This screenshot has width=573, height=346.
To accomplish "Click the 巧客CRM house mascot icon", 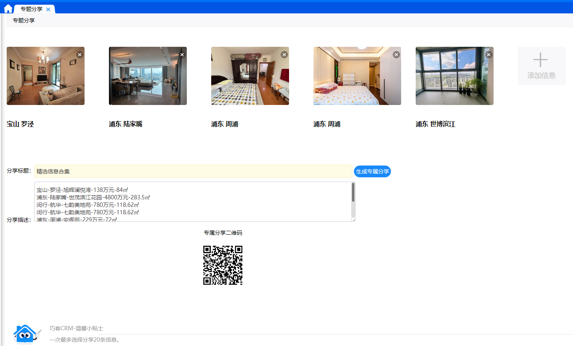I will pos(26,334).
